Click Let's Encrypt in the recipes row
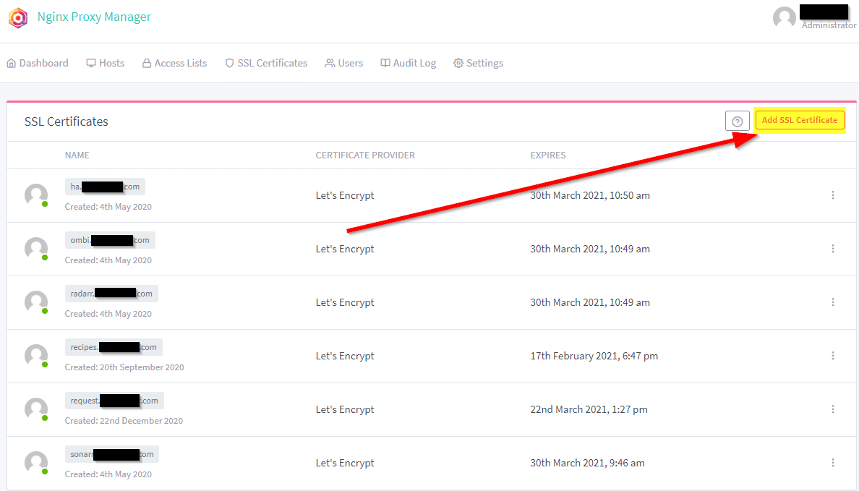 345,356
